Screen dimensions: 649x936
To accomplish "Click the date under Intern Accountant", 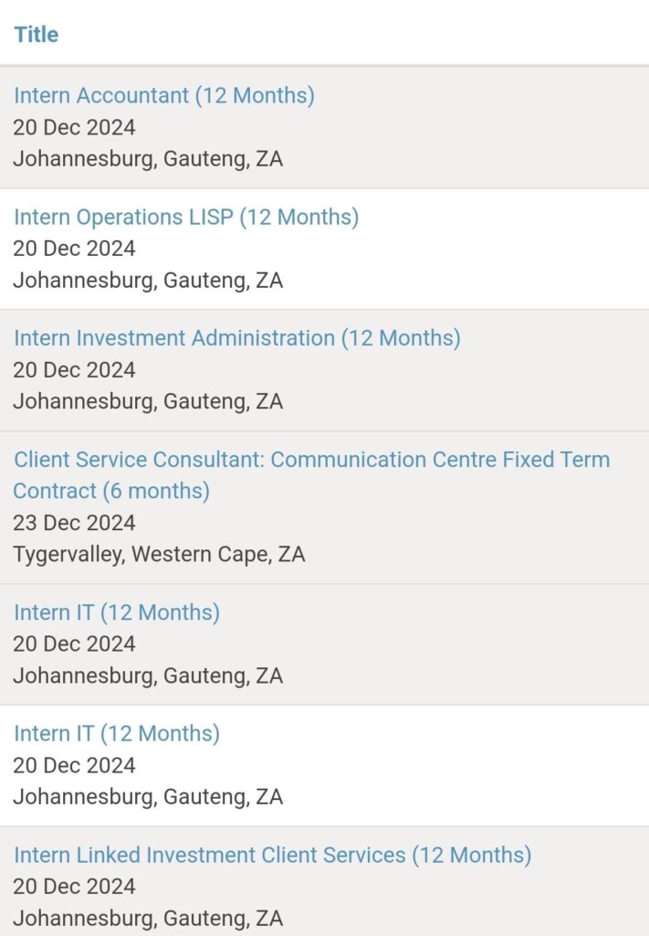I will 74,127.
